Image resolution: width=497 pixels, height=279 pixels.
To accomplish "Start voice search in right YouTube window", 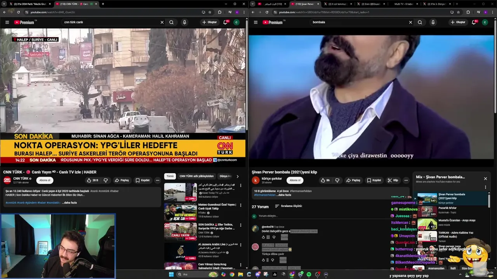I will (x=433, y=22).
